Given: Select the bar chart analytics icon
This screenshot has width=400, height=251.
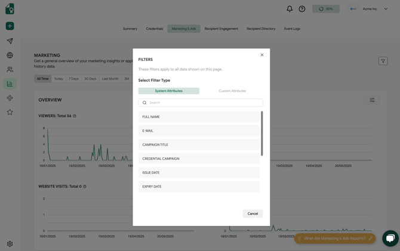Looking at the screenshot, I should click(10, 83).
